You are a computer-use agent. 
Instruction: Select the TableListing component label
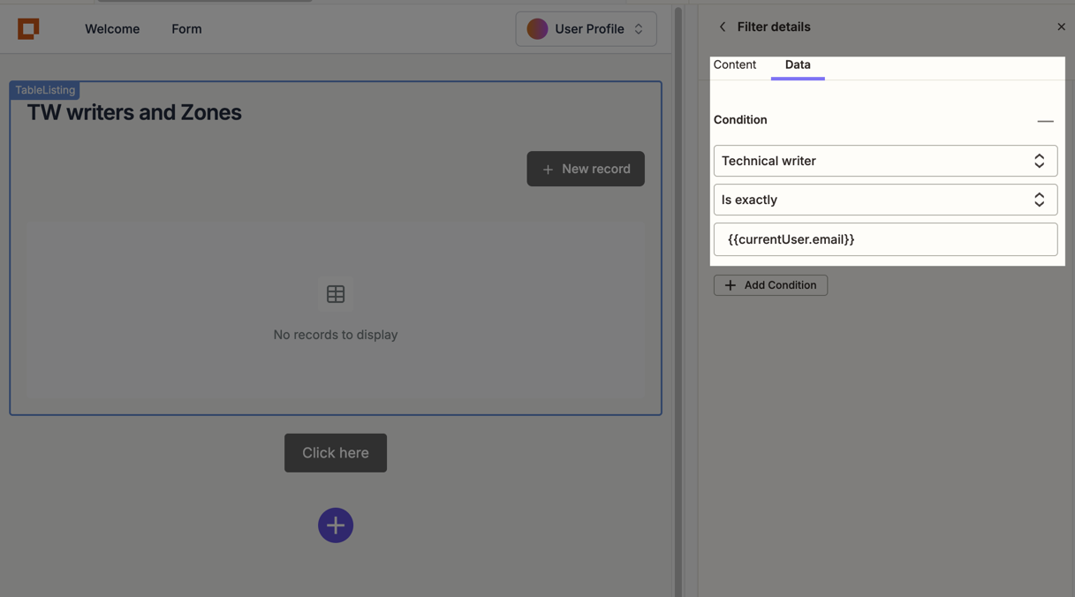coord(45,90)
